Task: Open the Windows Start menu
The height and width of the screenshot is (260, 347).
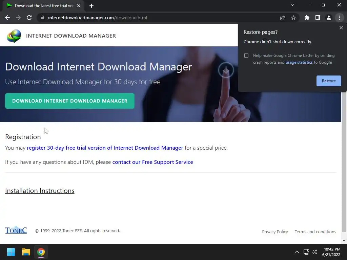Action: pos(11,252)
